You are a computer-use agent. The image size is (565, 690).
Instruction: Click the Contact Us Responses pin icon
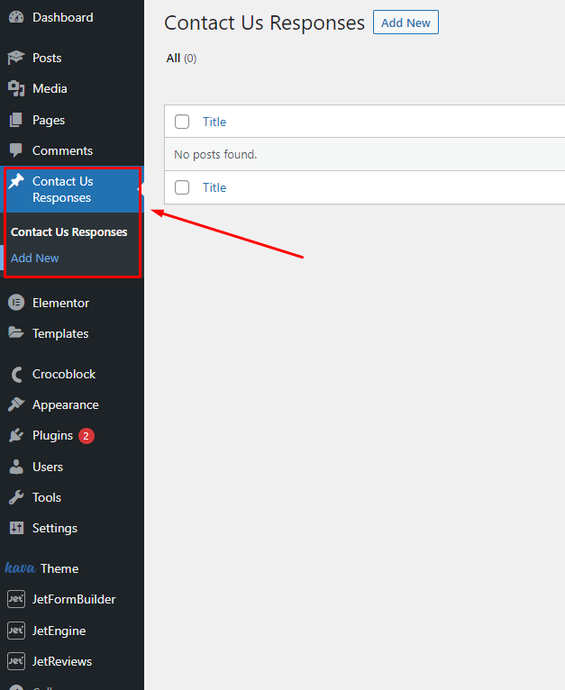[16, 181]
